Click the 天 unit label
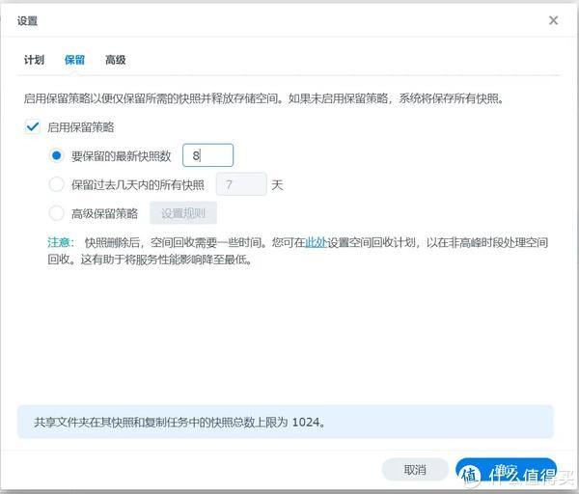 (277, 184)
